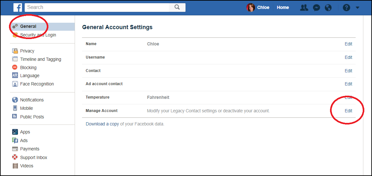This screenshot has width=372, height=176.
Task: Open the Privacy settings section
Action: [x=27, y=51]
